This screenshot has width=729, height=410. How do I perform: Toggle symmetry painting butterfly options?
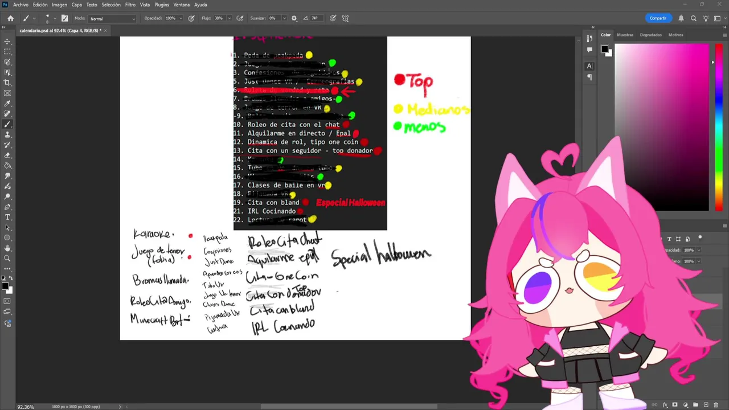pos(345,18)
